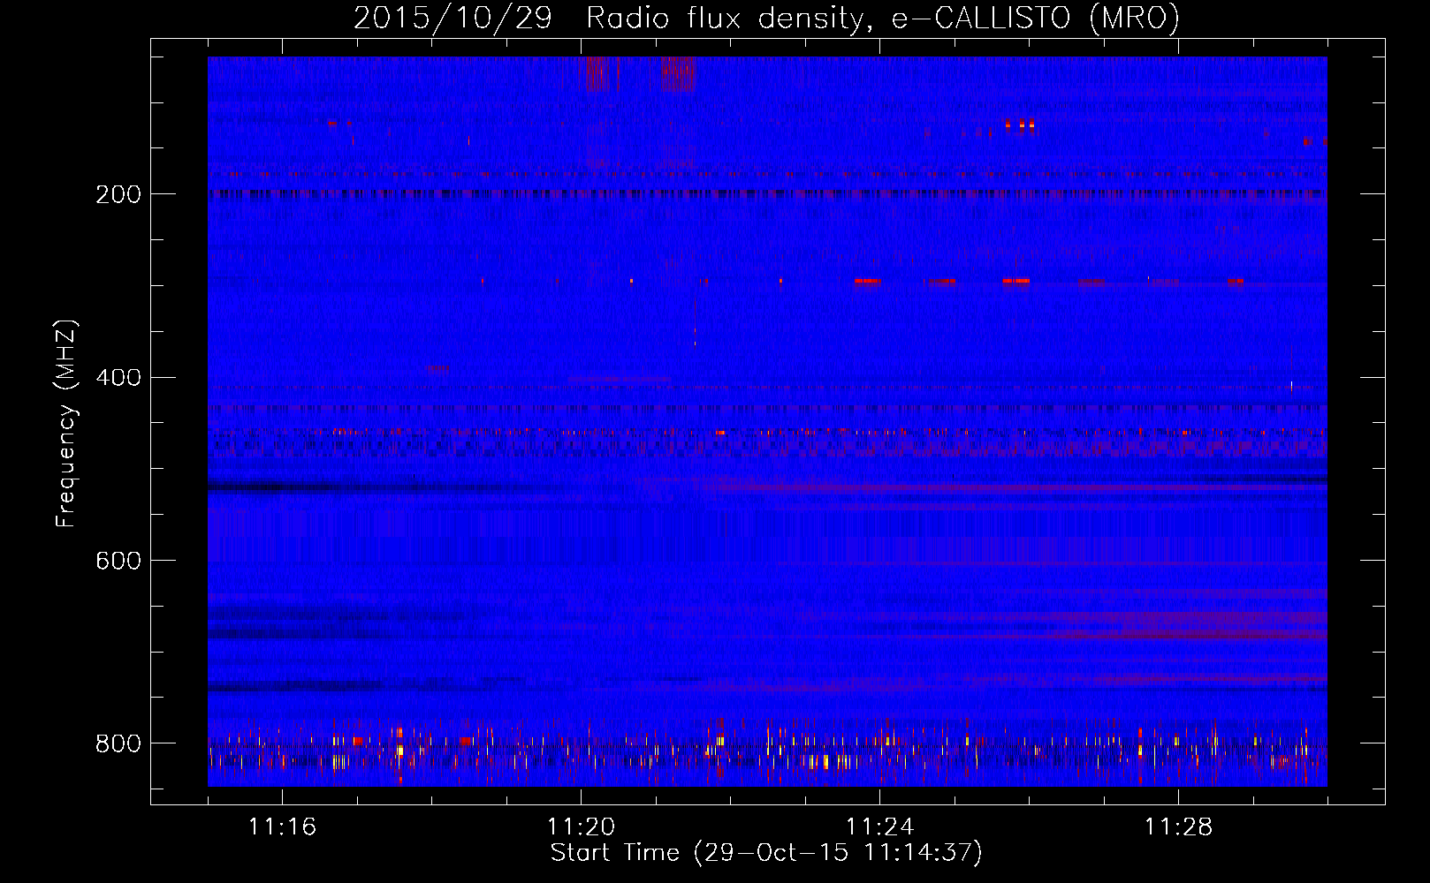The height and width of the screenshot is (883, 1430).
Task: Click the plot title "2015/10/29 Radio flux density, e-CALLISTO (MRO)"
Action: 766,19
